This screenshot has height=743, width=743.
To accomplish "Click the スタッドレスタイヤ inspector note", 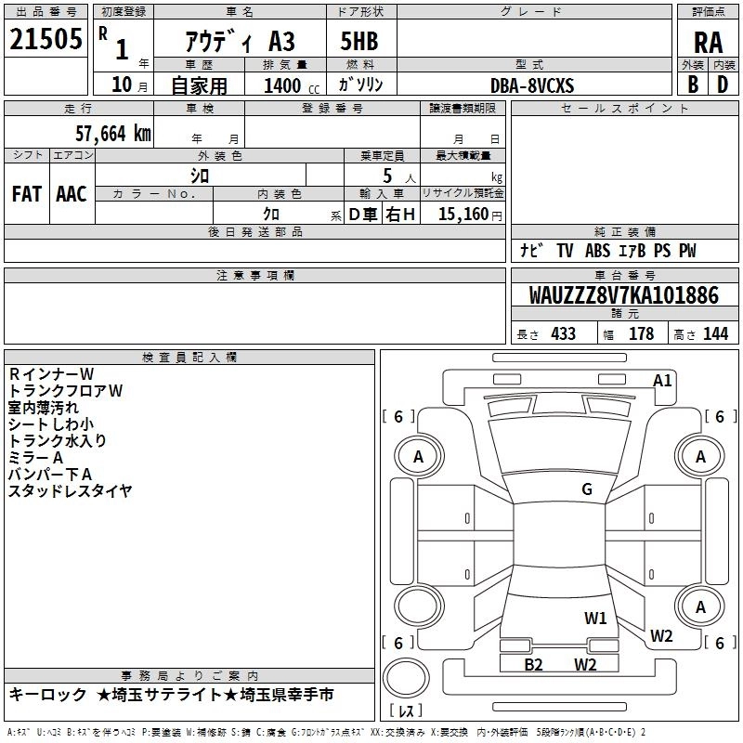I will tap(71, 490).
